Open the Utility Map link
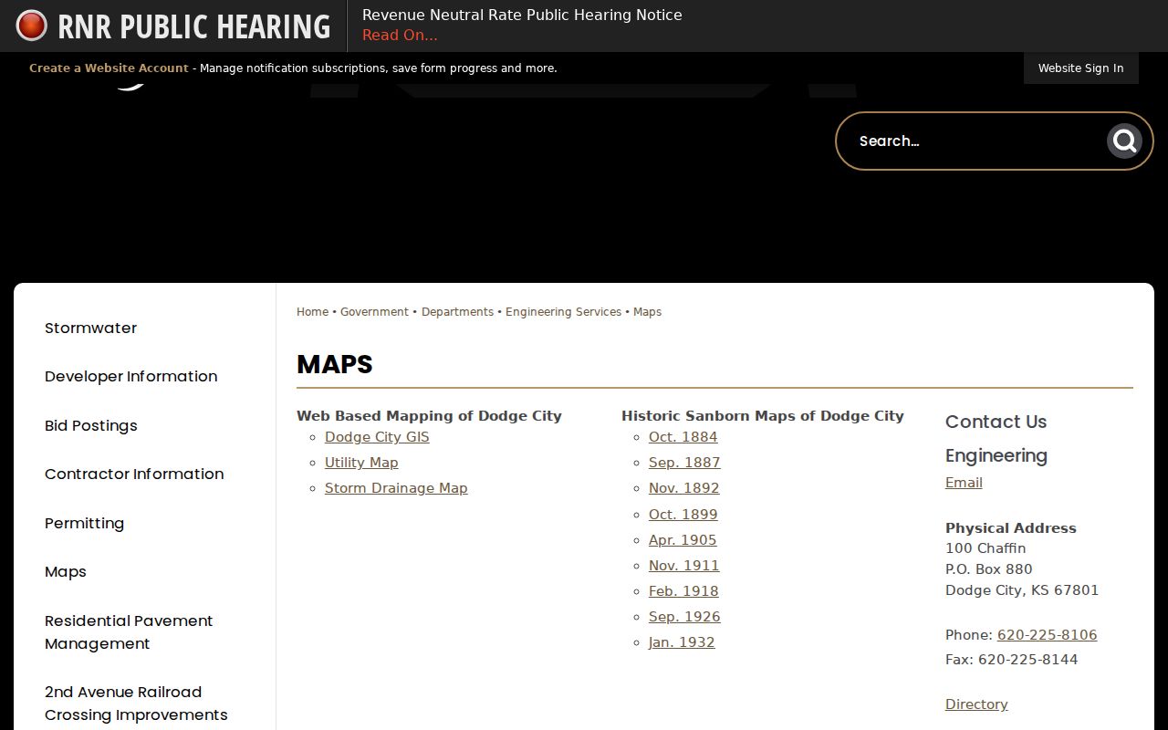1168x730 pixels. click(361, 463)
